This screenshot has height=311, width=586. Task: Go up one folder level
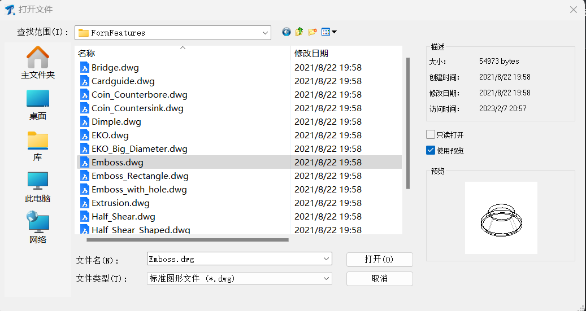tap(299, 32)
